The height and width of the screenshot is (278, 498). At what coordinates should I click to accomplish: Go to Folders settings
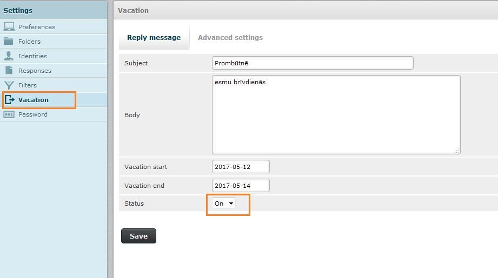pyautogui.click(x=29, y=42)
